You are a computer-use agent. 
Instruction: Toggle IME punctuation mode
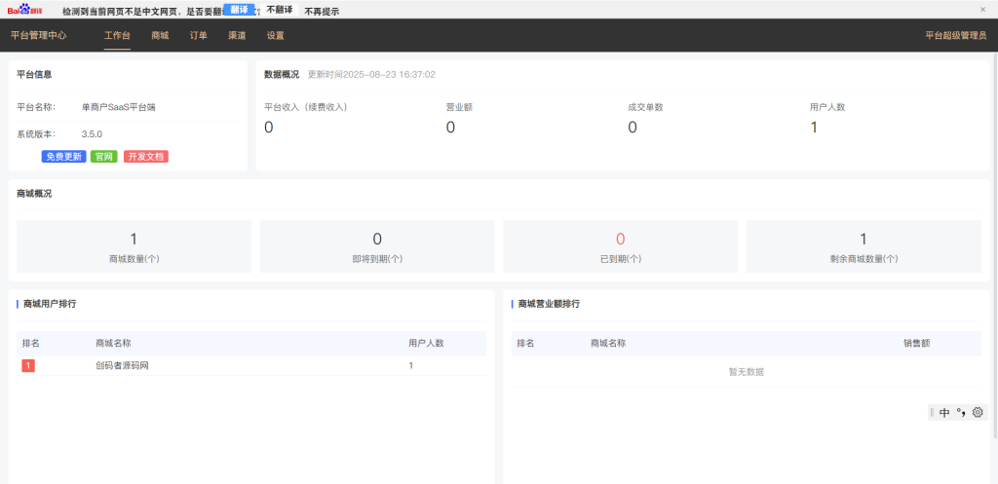point(961,413)
